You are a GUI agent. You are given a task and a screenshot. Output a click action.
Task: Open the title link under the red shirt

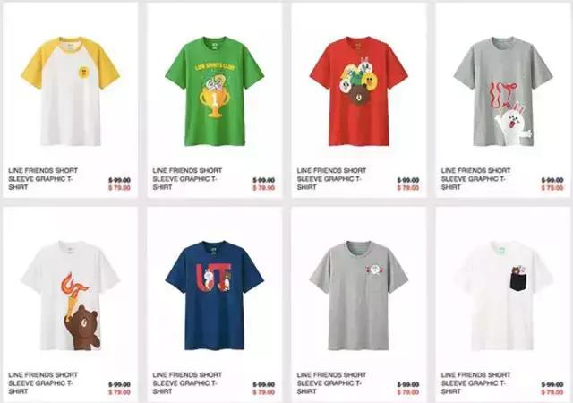click(x=331, y=179)
